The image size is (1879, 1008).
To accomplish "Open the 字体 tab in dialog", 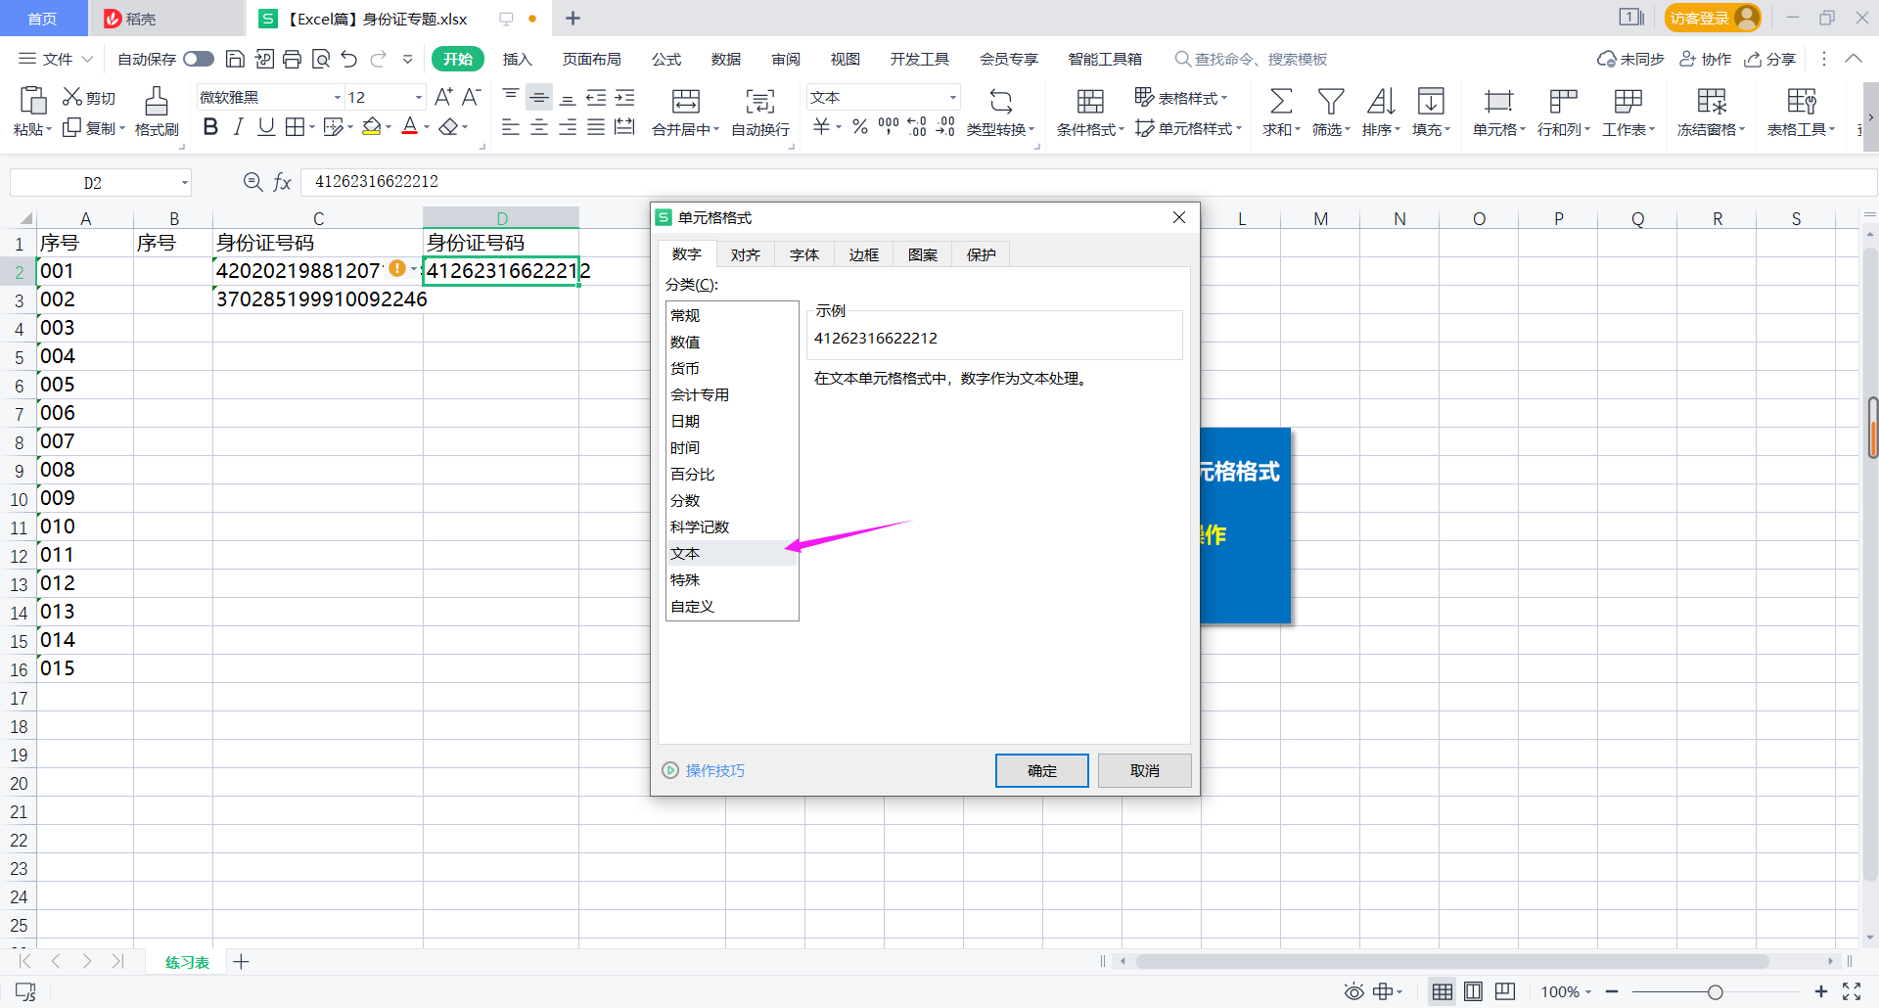I will 804,254.
